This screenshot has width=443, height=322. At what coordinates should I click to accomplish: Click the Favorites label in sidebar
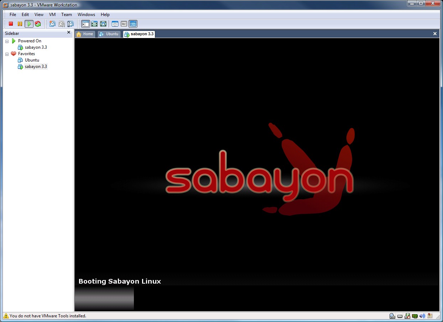pos(26,54)
